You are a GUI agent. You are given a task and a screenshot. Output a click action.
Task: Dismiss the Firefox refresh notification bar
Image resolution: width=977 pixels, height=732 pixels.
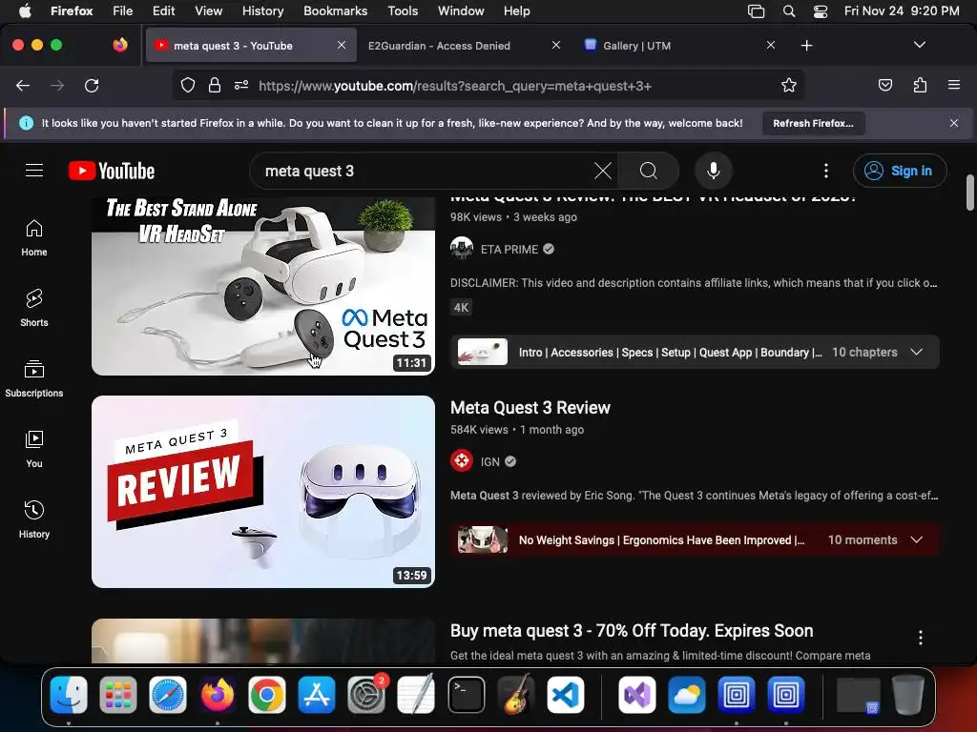954,123
